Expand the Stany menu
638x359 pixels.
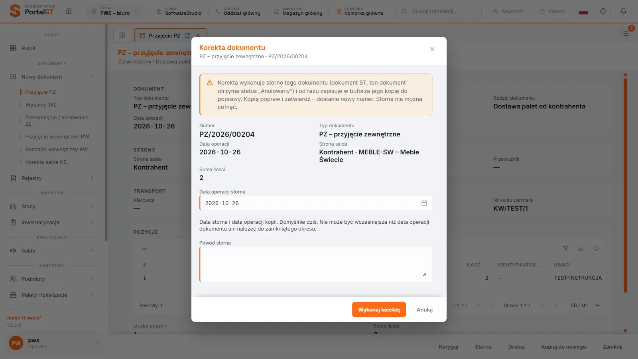[x=52, y=206]
